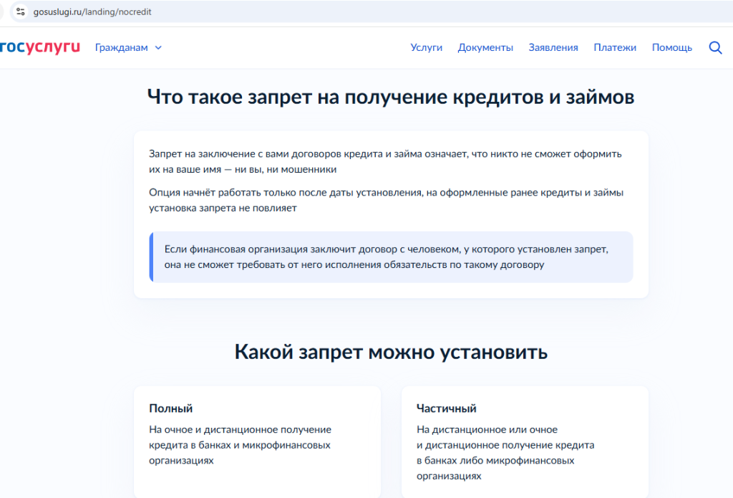733x498 pixels.
Task: Click the blue information highlight box
Action: (392, 258)
